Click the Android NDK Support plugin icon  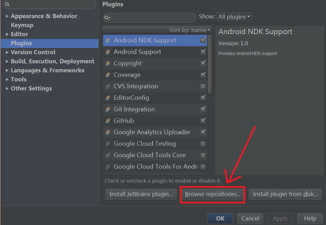click(108, 40)
